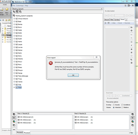Click the functional data view icon above tree
Screen dimensions: 138x135
coord(17,12)
